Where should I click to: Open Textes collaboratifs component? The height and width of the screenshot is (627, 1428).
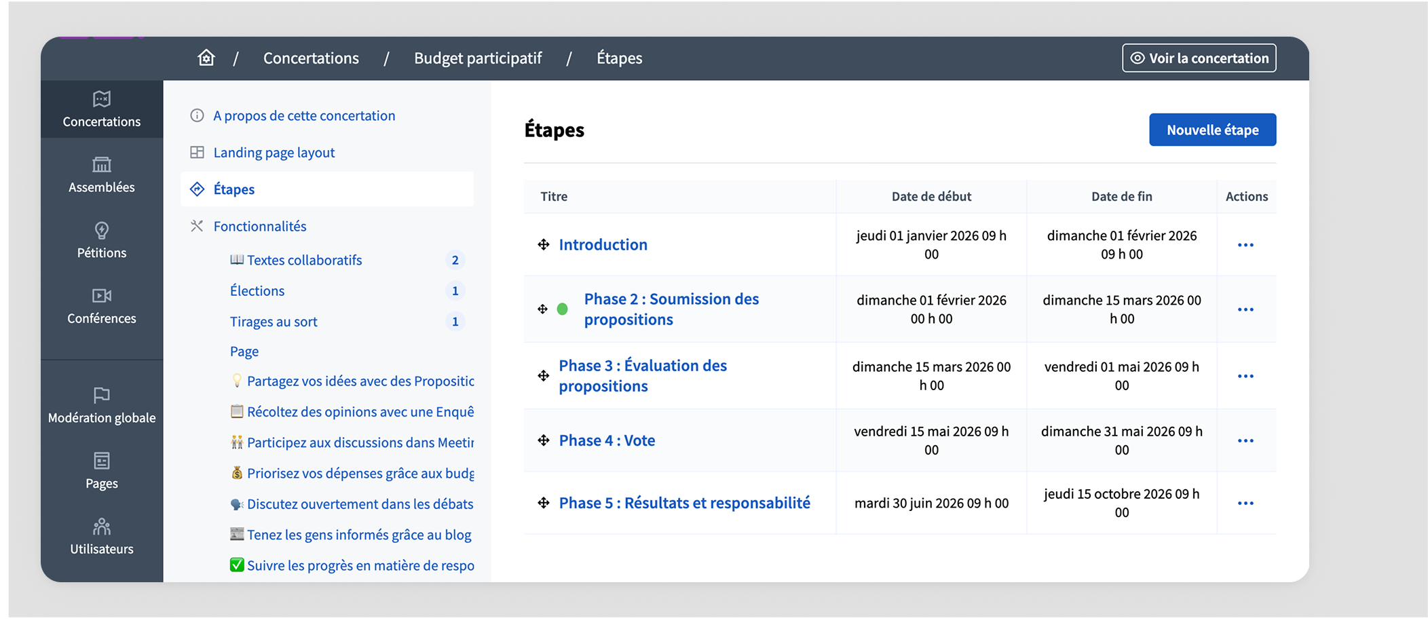[x=296, y=260]
